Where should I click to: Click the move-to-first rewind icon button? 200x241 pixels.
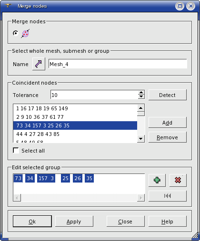point(168,196)
